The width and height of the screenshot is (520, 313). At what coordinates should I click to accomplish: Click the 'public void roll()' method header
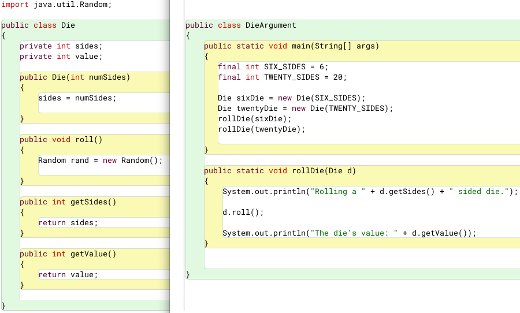pos(61,140)
